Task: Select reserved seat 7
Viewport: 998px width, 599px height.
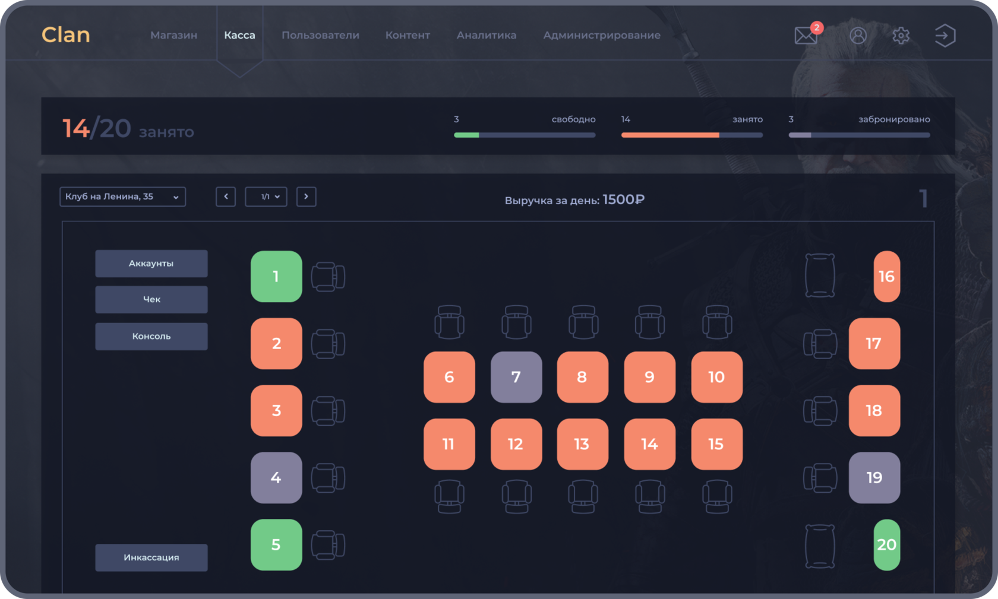Action: click(516, 378)
